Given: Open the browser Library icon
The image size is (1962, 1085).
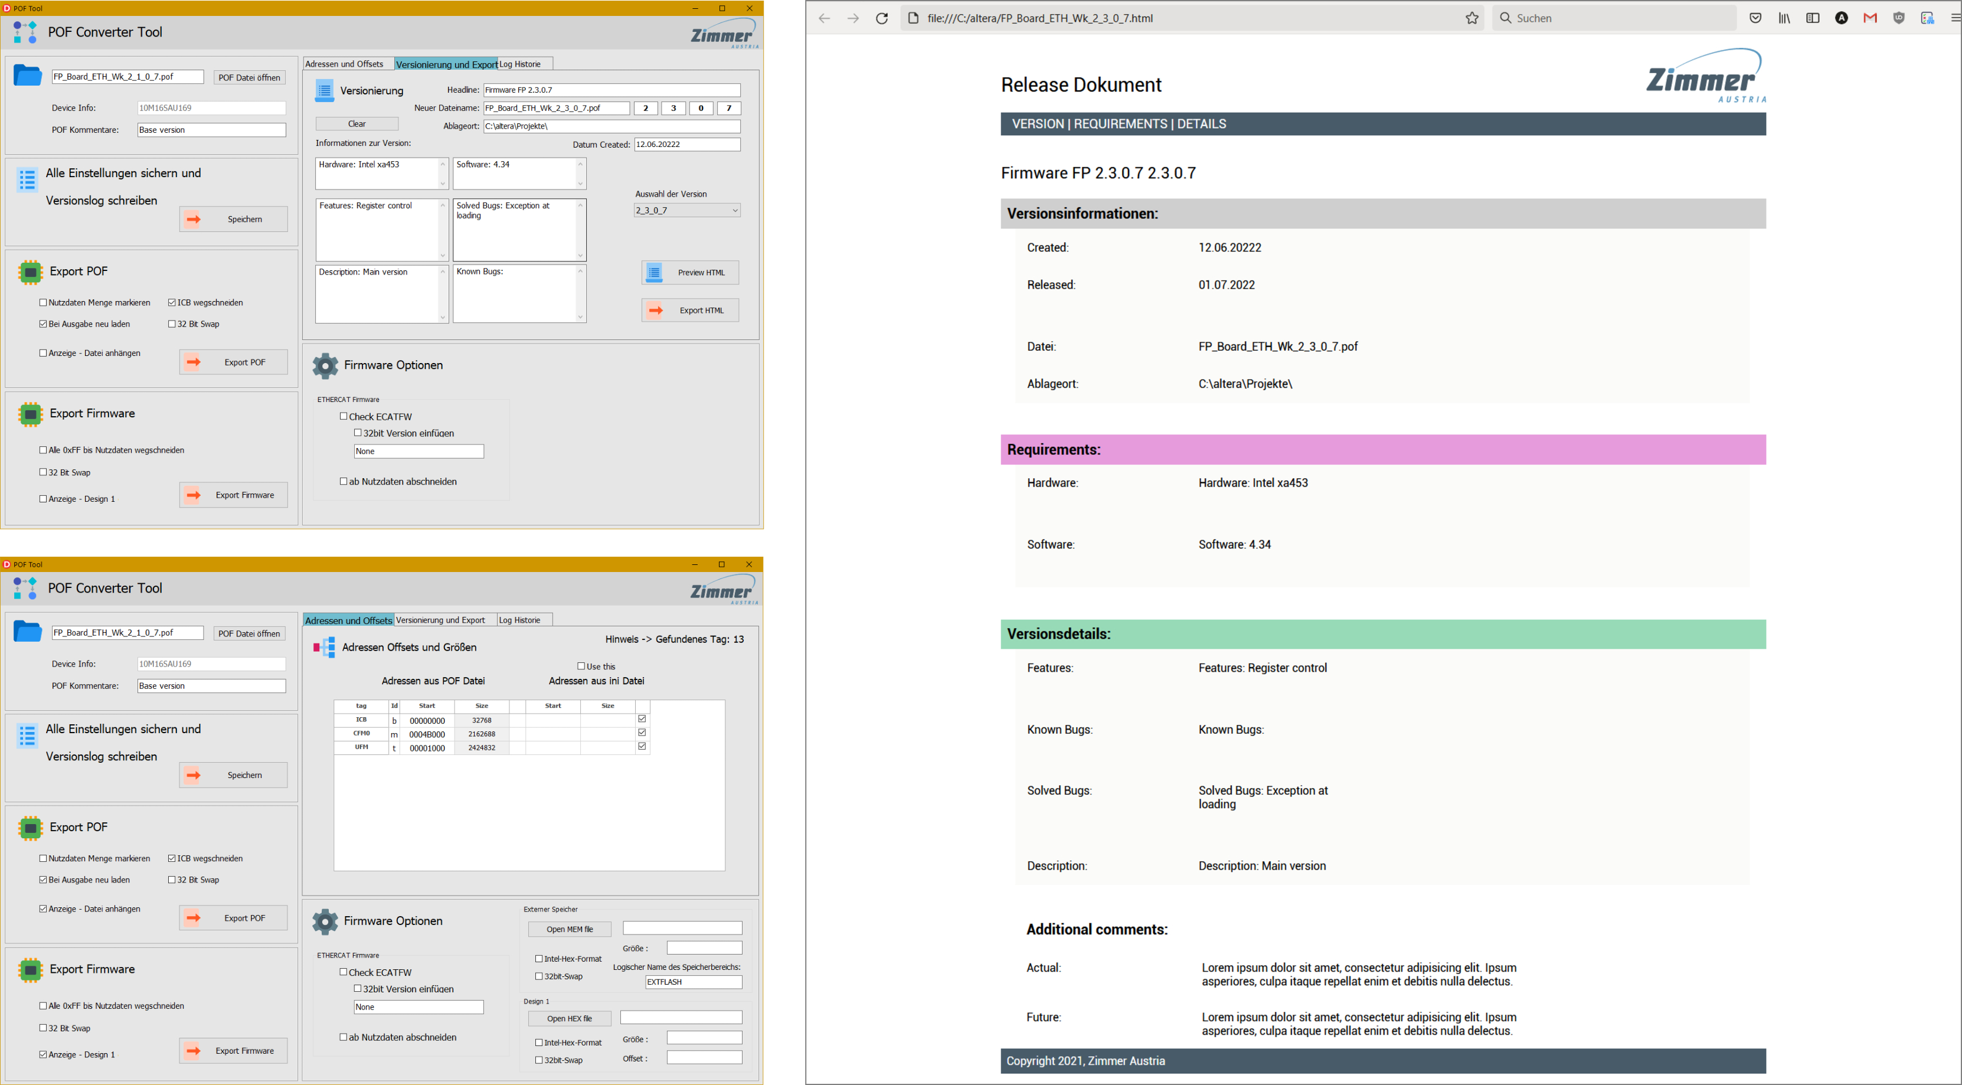Looking at the screenshot, I should coord(1784,18).
